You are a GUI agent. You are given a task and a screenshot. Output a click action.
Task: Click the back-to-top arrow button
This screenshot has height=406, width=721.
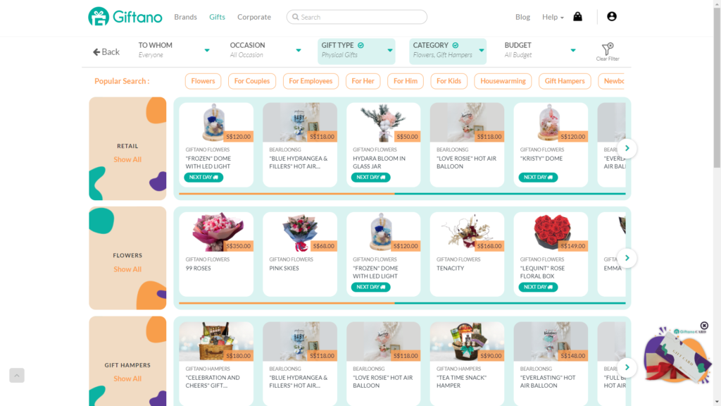[x=17, y=375]
